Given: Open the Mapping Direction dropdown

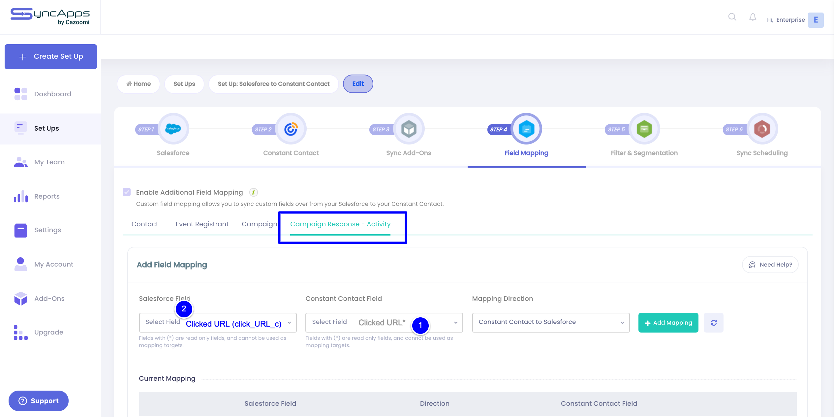Looking at the screenshot, I should point(551,322).
